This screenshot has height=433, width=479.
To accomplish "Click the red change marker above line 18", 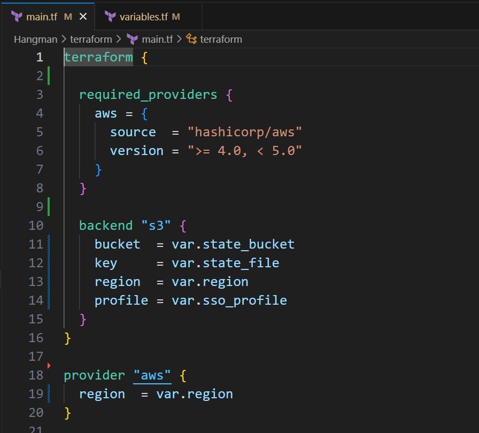I will (49, 366).
